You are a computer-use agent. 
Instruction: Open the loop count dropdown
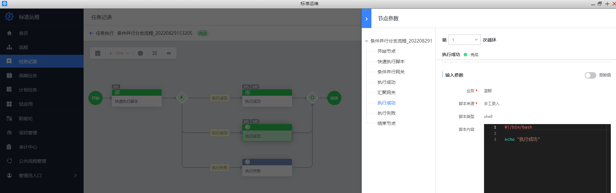[465, 40]
